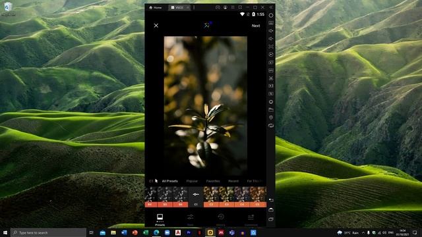Click the emulator volume down icon
This screenshot has height=237, width=422.
point(271,39)
